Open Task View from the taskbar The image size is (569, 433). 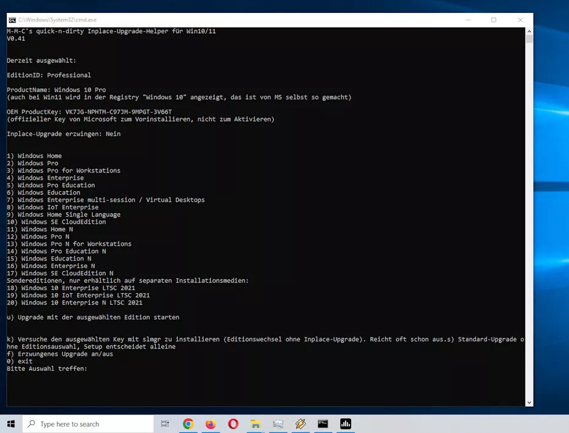click(165, 423)
